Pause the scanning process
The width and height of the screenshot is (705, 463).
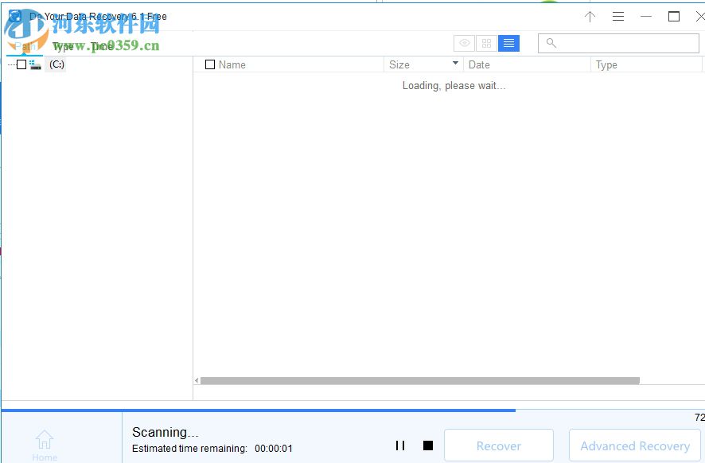click(x=400, y=445)
